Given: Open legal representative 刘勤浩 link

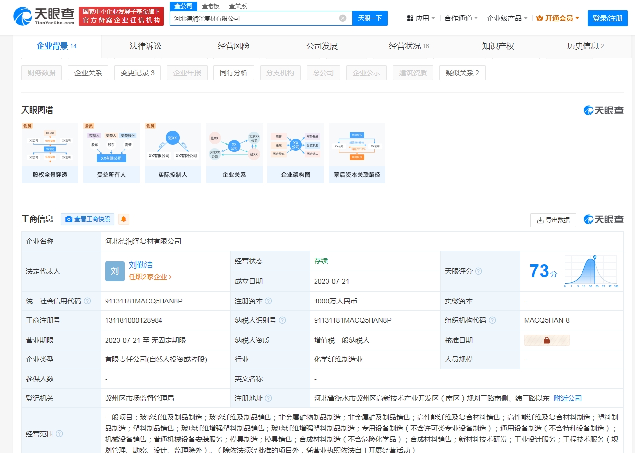Looking at the screenshot, I should (x=141, y=265).
